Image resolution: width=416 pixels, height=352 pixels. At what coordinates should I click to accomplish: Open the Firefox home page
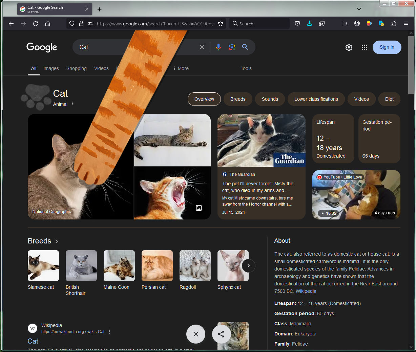48,24
